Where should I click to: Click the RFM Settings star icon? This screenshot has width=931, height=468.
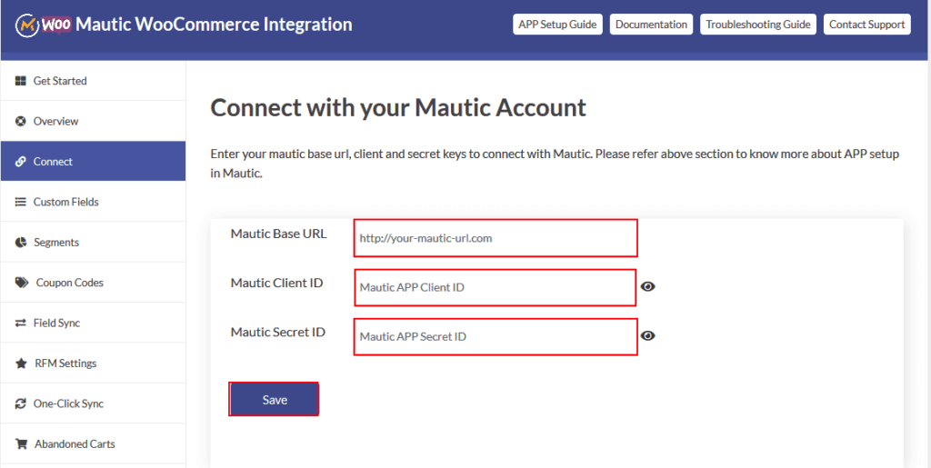[x=20, y=363]
